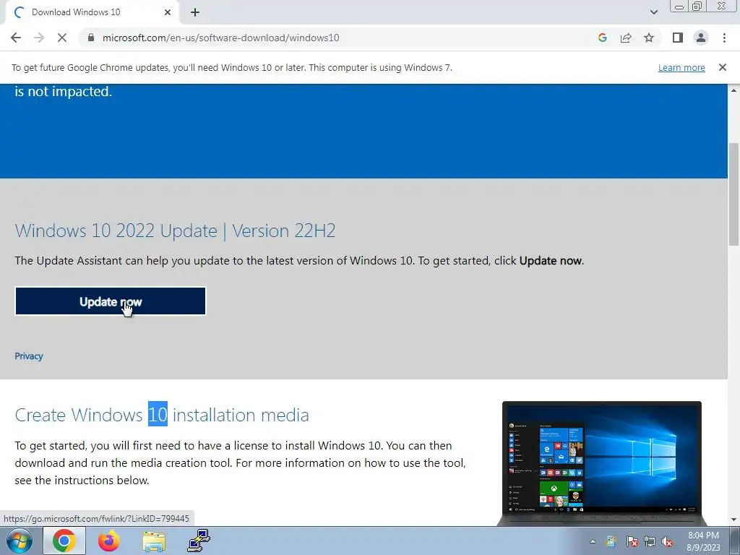Viewport: 740px width, 555px height.
Task: Show hidden system tray icons
Action: (x=593, y=541)
